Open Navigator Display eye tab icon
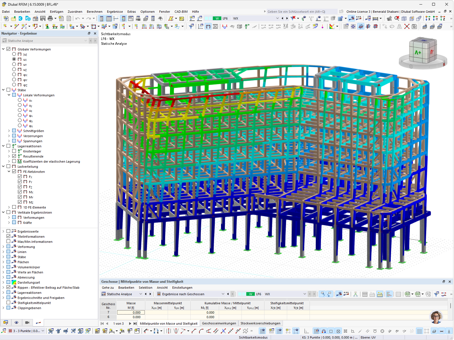Image resolution: width=454 pixels, height=340 pixels. 16,322
